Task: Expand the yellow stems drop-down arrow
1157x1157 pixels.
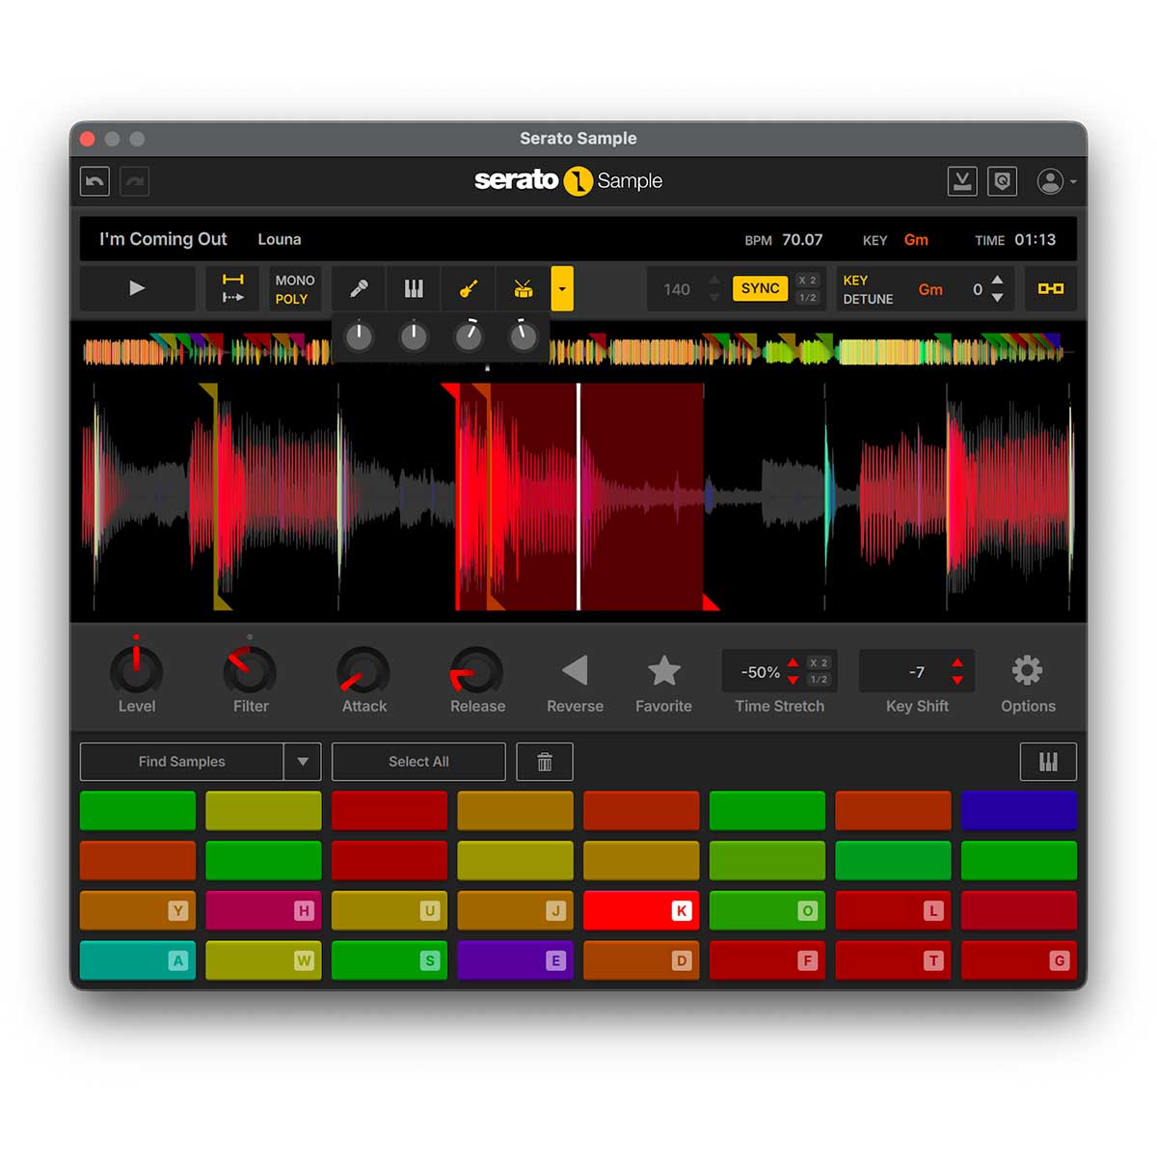Action: (562, 287)
